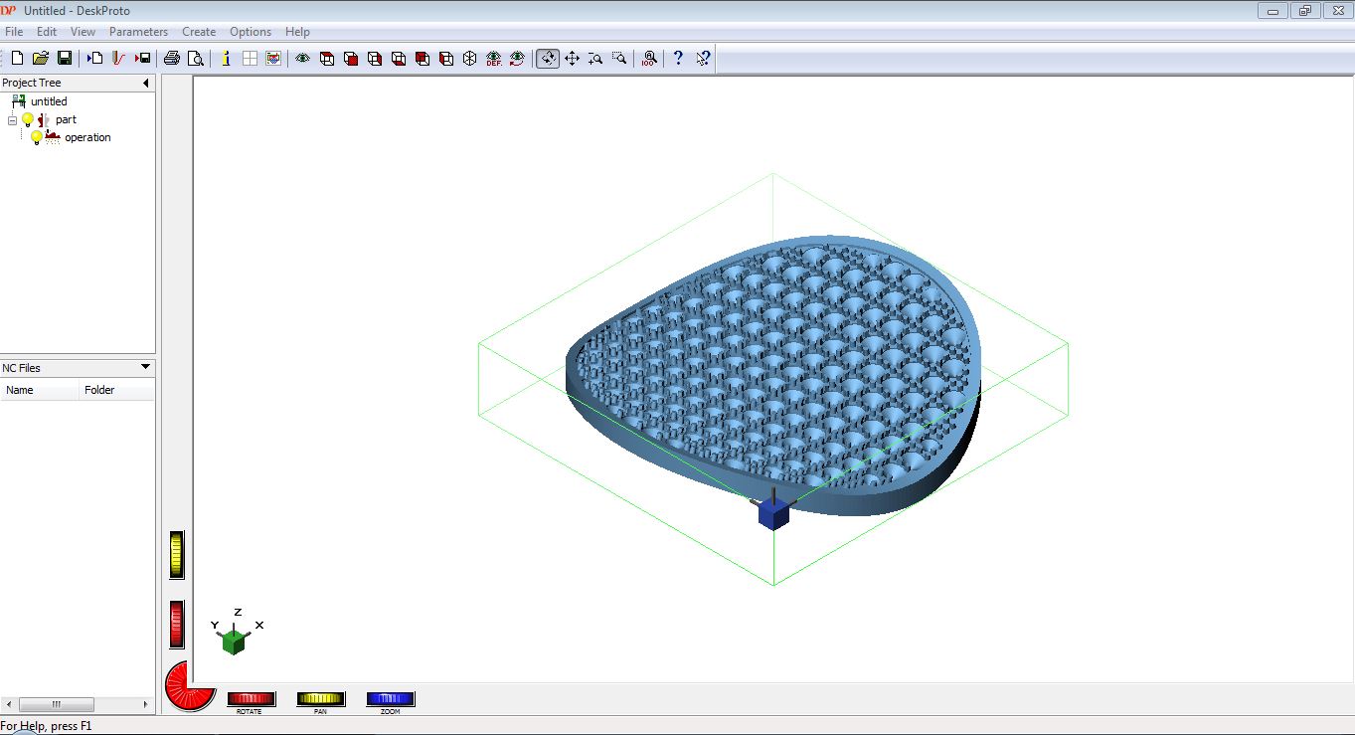
Task: Click the New project toolbar icon
Action: (x=17, y=59)
